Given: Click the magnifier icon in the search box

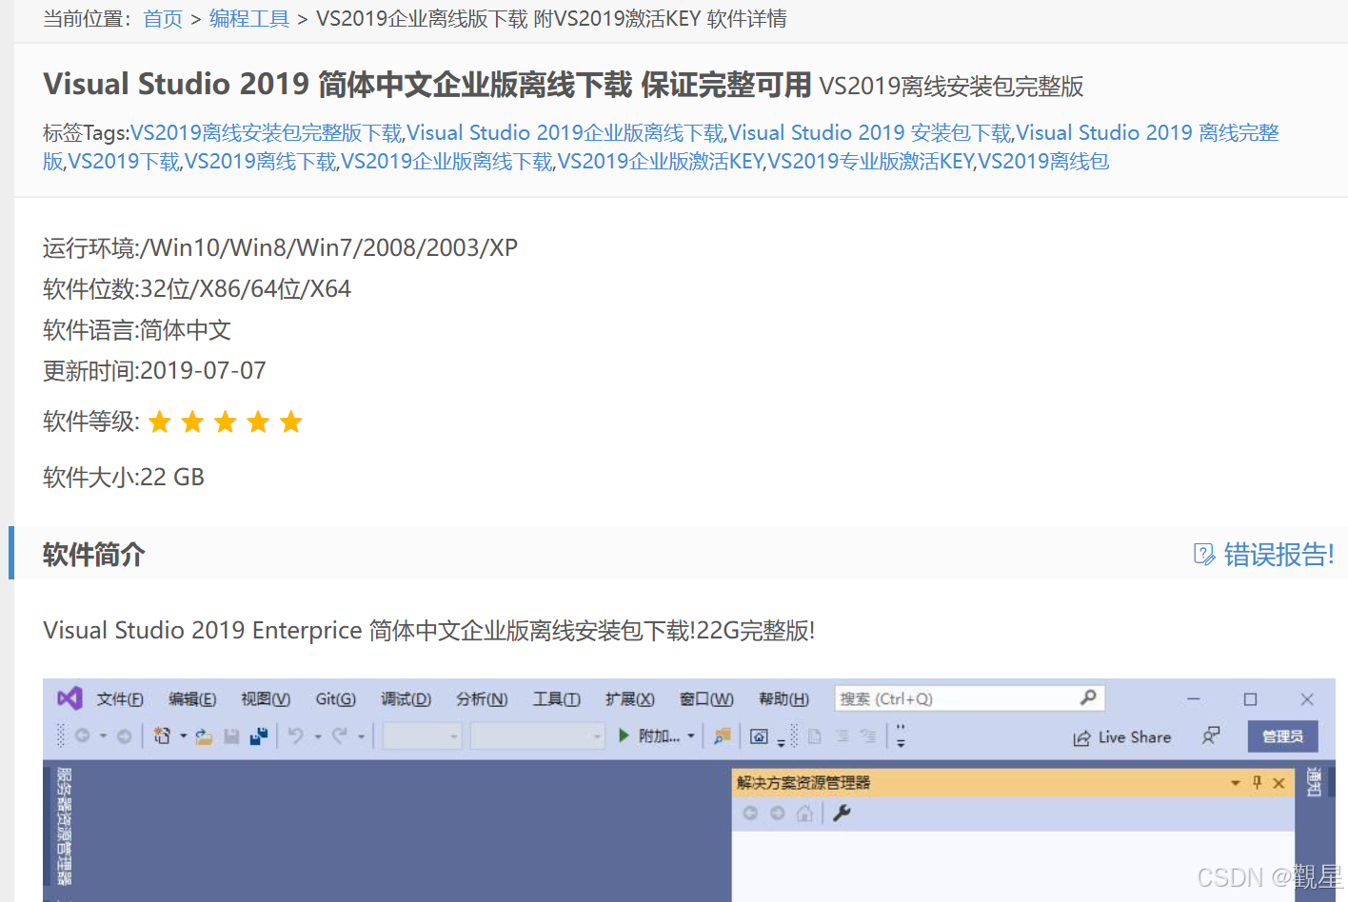Looking at the screenshot, I should (1088, 697).
